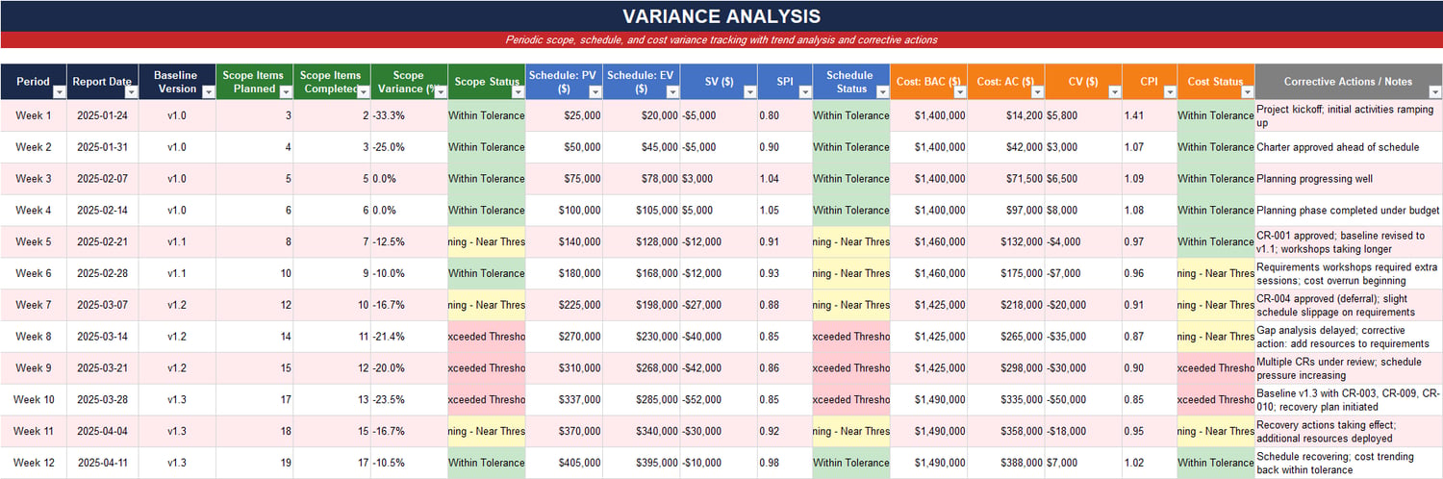This screenshot has height=479, width=1443.
Task: Select the Week 8 Schedule Status cell
Action: pyautogui.click(x=851, y=337)
